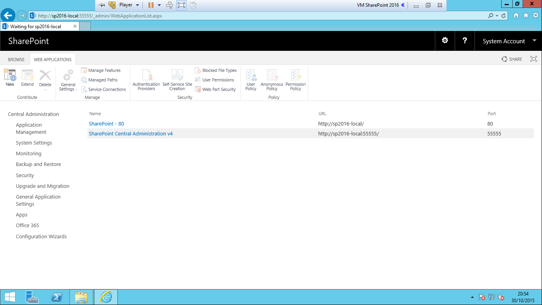Open the address bar search dropdown arrow
Screen dimensions: 542x305
[497, 16]
